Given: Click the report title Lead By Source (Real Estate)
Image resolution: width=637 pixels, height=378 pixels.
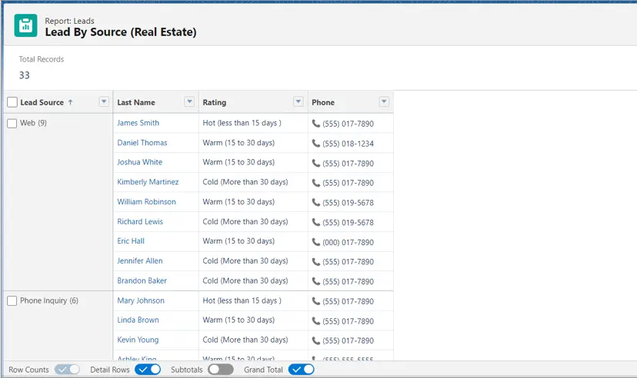Looking at the screenshot, I should click(121, 32).
